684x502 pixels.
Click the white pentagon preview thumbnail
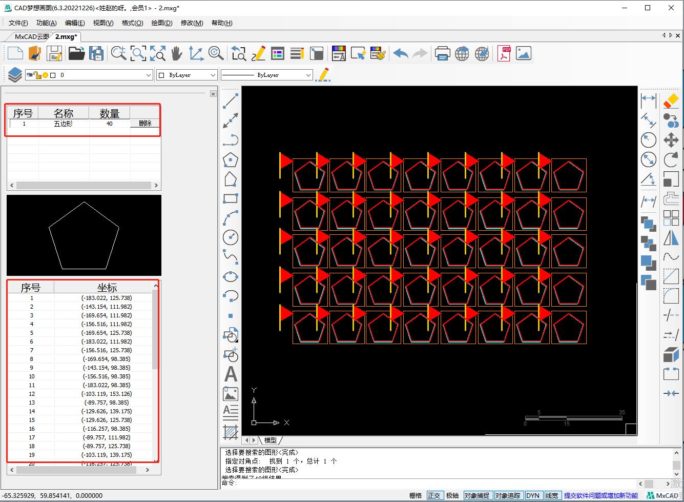pos(84,235)
